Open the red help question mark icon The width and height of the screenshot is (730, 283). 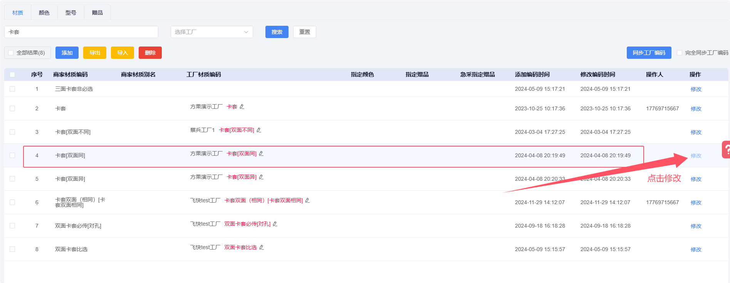[726, 150]
